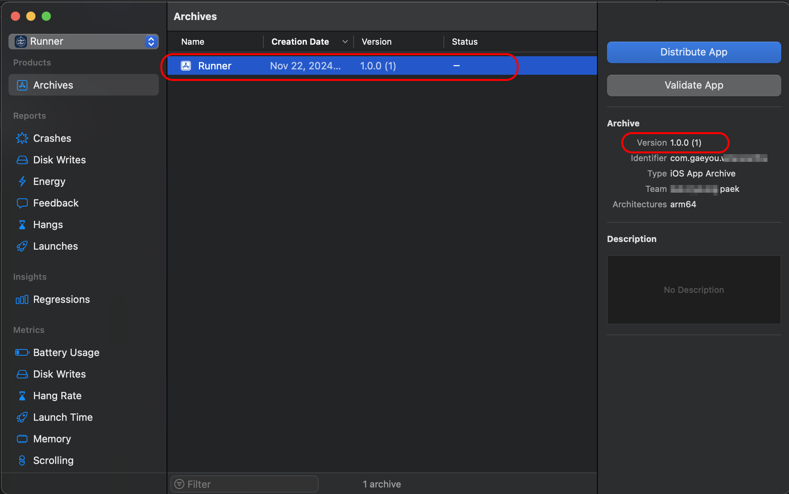Open Launch Time under Metrics
Screen dimensions: 789x494
tap(63, 417)
